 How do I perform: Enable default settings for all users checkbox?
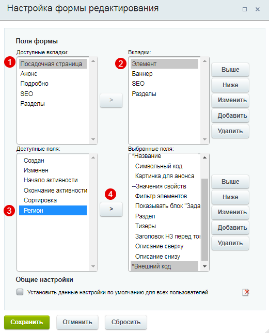[x=20, y=292]
